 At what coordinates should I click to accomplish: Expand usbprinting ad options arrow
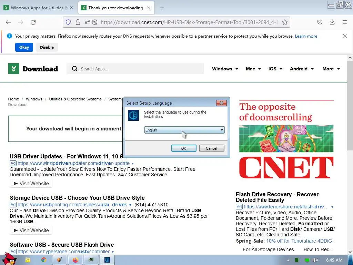[x=130, y=205]
